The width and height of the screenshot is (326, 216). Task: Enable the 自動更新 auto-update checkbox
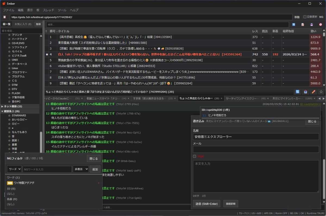(305, 17)
